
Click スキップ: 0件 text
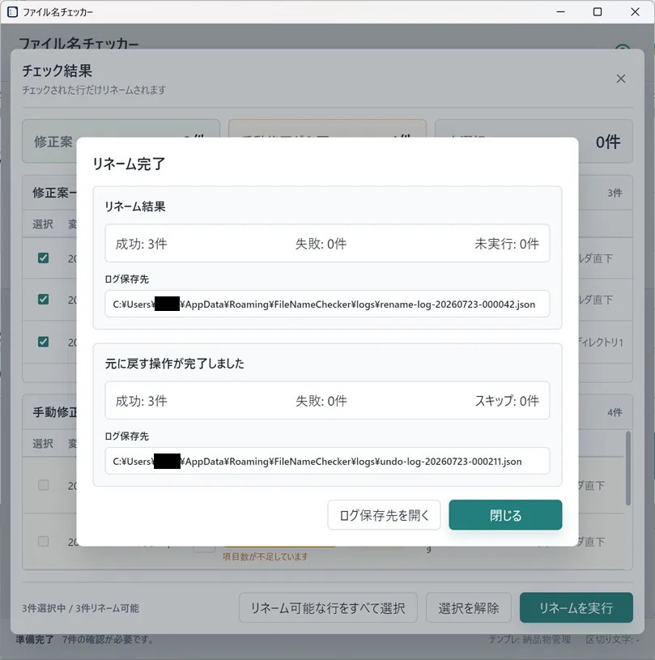click(x=507, y=401)
